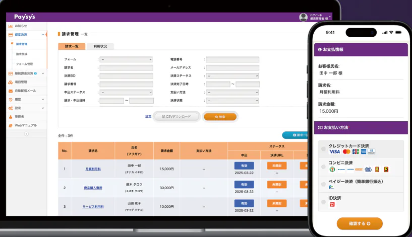The height and width of the screenshot is (237, 412).
Task: Select クレジットカード決済 radio button
Action: [323, 149]
